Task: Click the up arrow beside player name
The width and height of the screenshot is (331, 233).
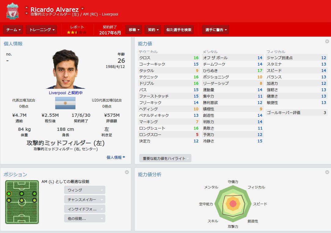Action: coord(26,8)
